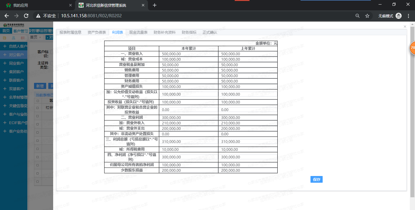Click the 保存 button
The image size is (415, 210).
316,179
